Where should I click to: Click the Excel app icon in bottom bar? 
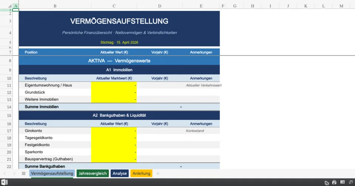click(x=4, y=182)
